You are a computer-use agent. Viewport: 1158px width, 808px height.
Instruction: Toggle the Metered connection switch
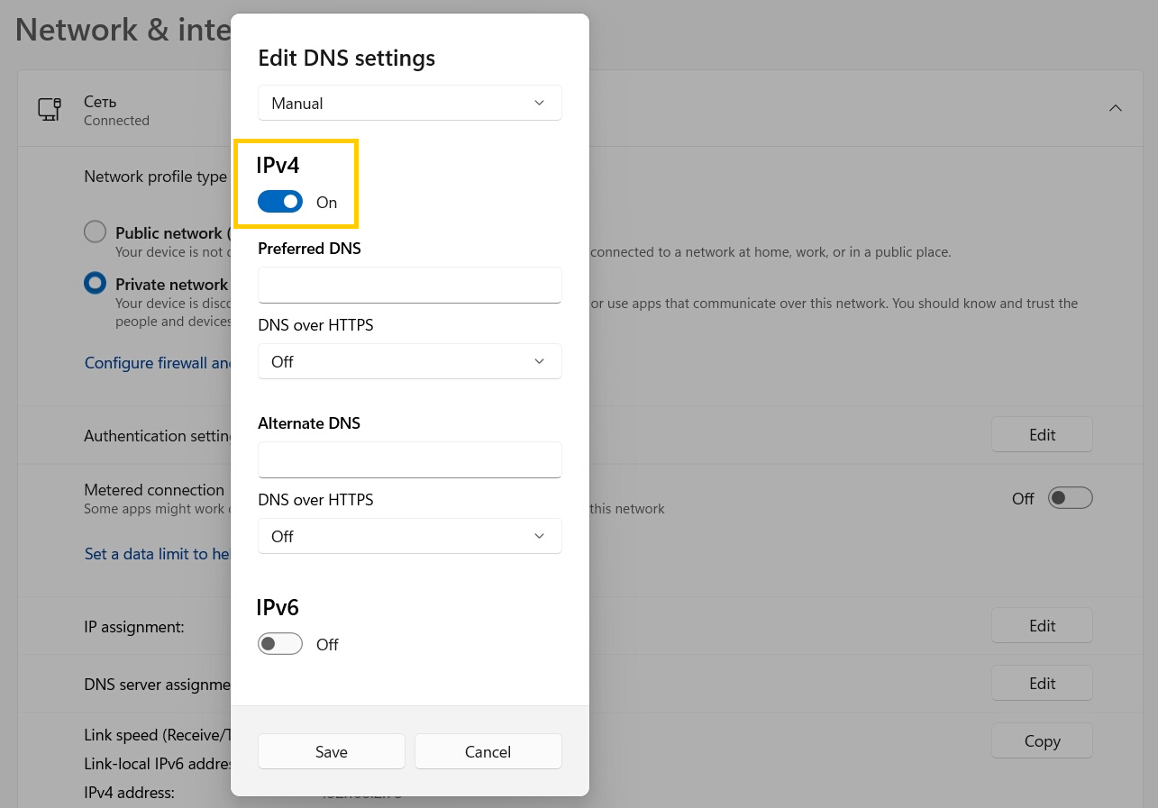click(x=1070, y=498)
